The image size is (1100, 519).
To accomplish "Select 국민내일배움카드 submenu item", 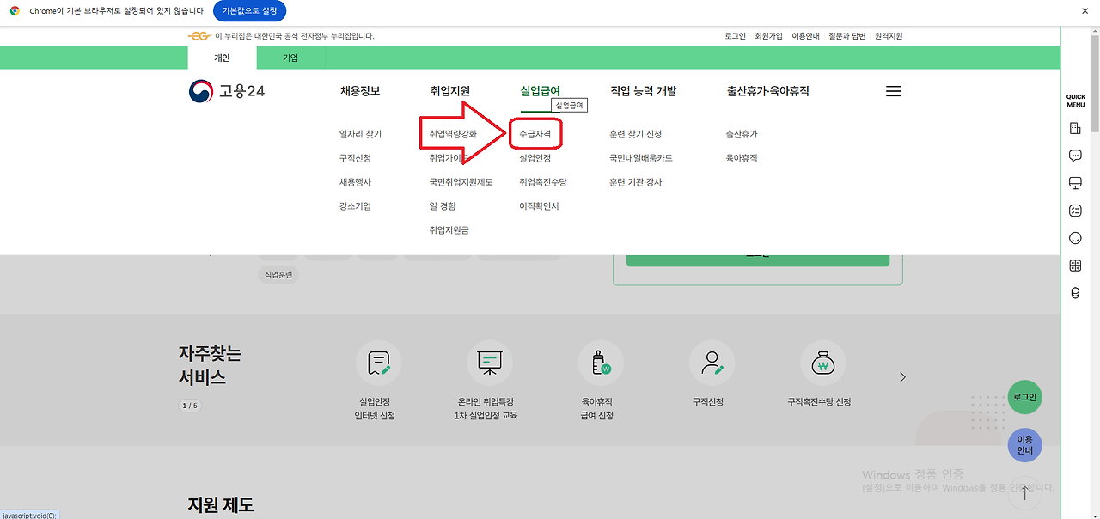I will click(x=641, y=158).
